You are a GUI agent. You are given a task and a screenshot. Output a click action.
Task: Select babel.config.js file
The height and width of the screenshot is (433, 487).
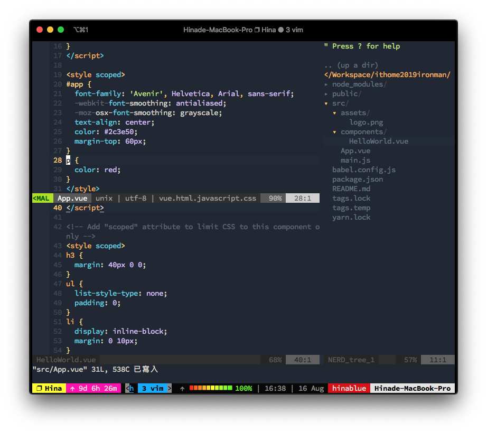[364, 170]
